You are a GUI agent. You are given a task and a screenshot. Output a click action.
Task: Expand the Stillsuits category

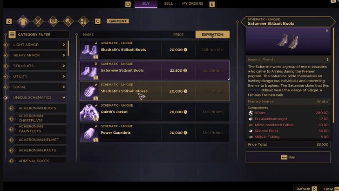[38, 66]
